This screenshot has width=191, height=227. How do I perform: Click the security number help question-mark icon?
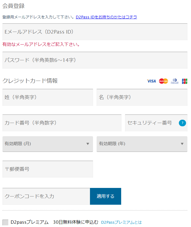[x=182, y=123]
